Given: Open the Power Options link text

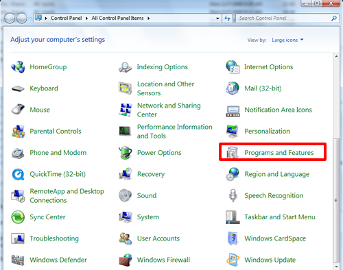Looking at the screenshot, I should (159, 153).
